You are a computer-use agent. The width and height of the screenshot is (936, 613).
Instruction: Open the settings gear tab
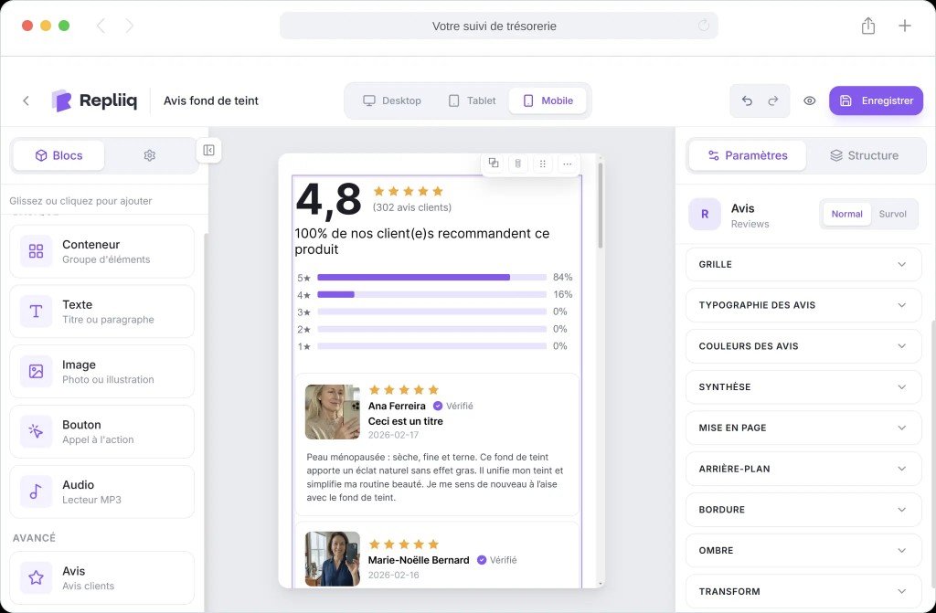(150, 155)
